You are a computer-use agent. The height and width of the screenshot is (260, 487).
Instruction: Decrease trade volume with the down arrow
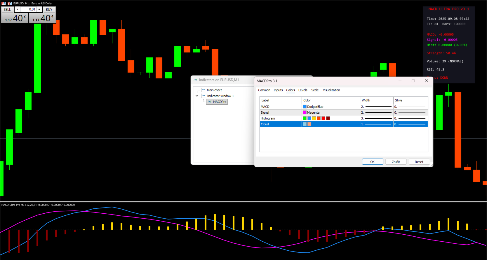pos(17,9)
